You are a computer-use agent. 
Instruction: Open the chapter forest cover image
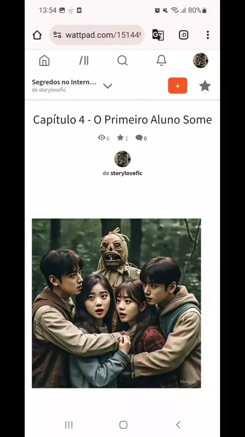[x=116, y=303]
